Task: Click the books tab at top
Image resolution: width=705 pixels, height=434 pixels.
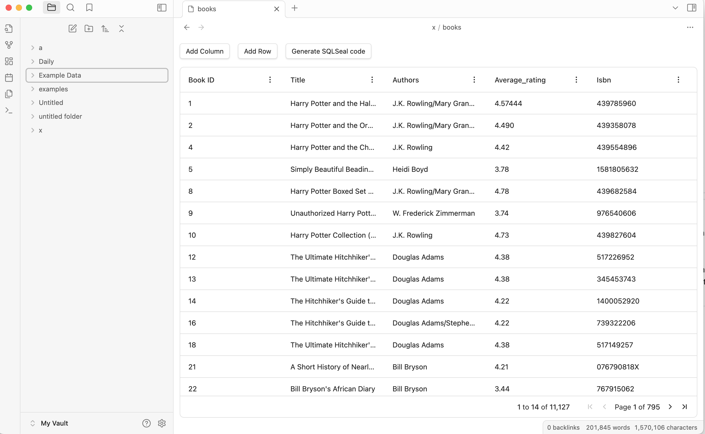Action: [x=233, y=9]
